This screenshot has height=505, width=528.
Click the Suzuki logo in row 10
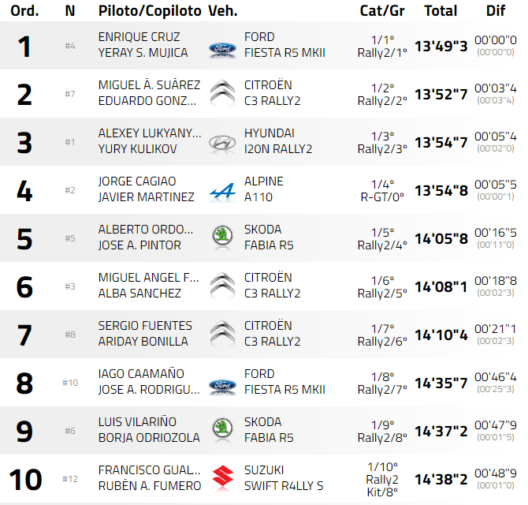pos(222,478)
